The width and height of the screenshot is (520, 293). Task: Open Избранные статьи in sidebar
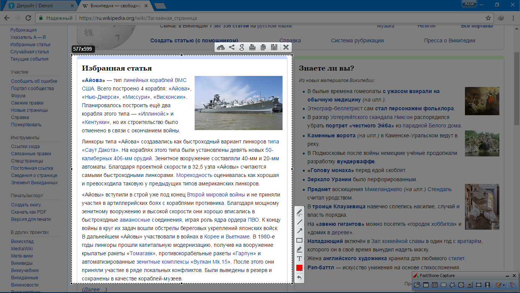[x=30, y=45]
